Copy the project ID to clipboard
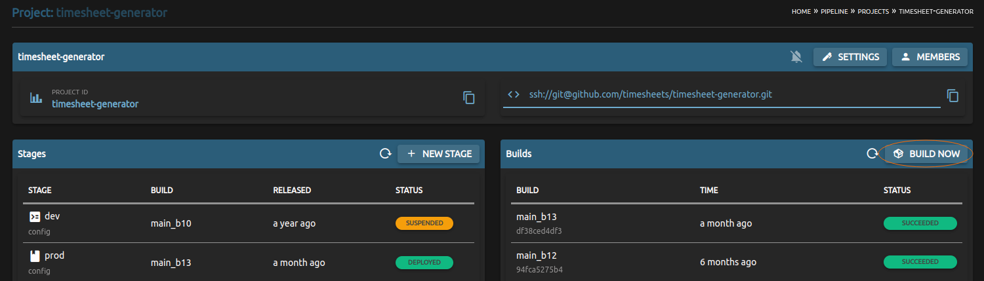 (468, 98)
